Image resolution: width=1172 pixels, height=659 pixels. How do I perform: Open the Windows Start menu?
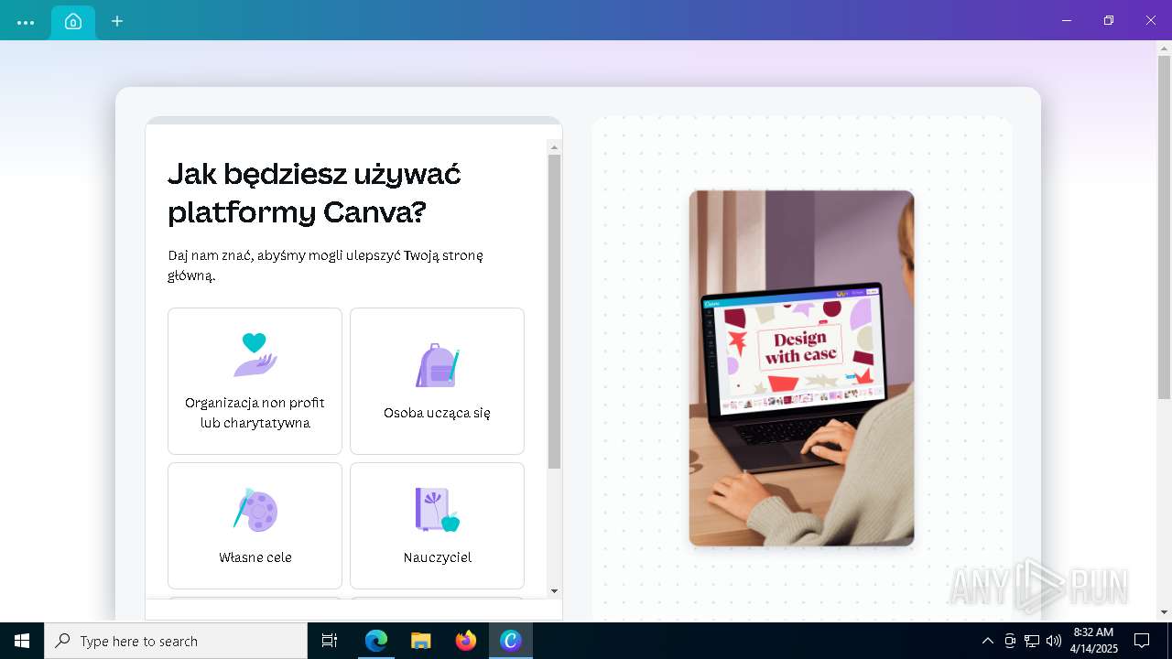click(x=22, y=641)
